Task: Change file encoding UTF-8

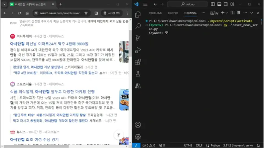Action: tap(188, 145)
